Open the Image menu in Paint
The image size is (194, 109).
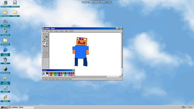point(56,31)
